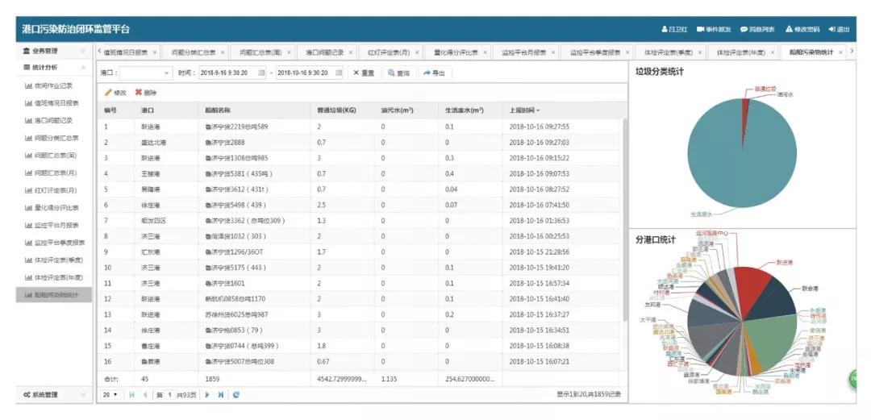The height and width of the screenshot is (420, 871).
Task: Open the page size dropdown showing 20
Action: pos(110,395)
